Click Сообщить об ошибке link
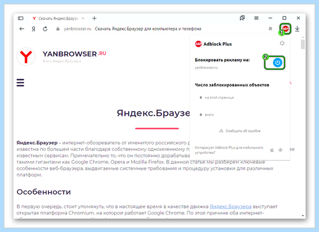 tap(240, 131)
